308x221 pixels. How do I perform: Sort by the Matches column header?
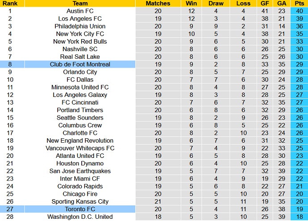point(158,3)
